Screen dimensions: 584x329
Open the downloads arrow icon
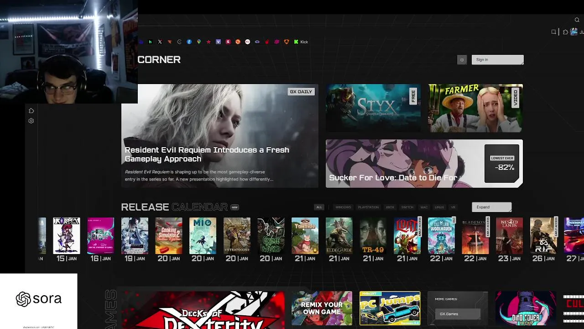click(582, 32)
